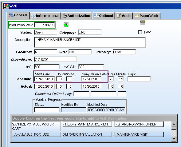Click the W/O window title icon
This screenshot has height=147, width=181.
(6, 6)
